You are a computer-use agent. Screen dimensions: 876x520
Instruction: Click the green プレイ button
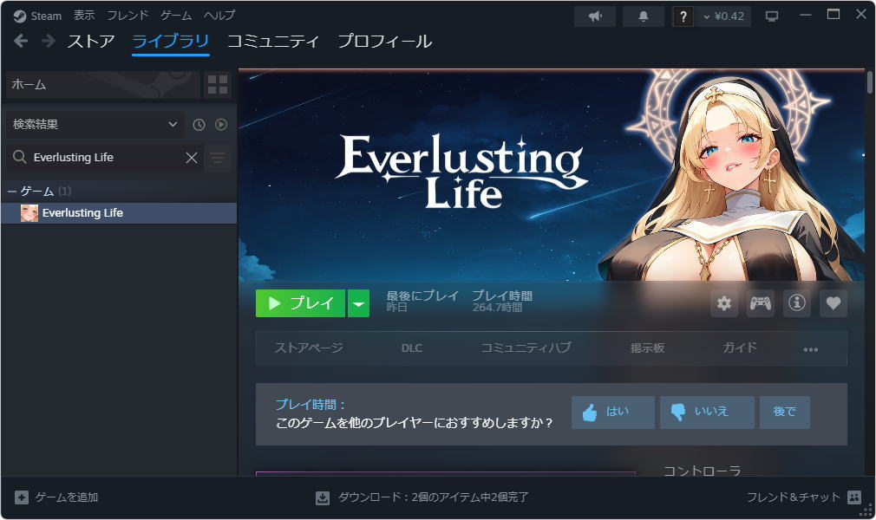[x=301, y=303]
